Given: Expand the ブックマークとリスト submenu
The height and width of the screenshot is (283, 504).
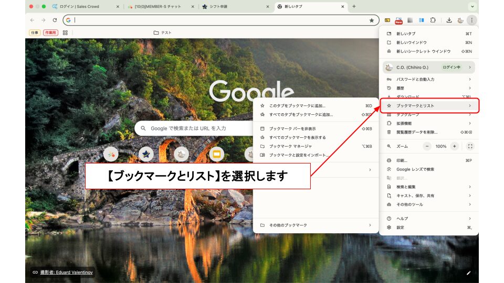Looking at the screenshot, I should pyautogui.click(x=429, y=106).
